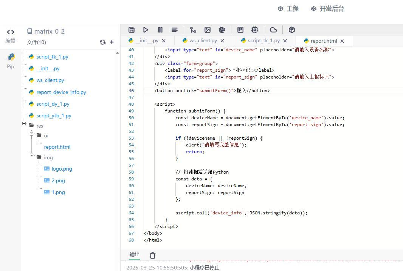Click the closing </html> tag line

(x=153, y=240)
